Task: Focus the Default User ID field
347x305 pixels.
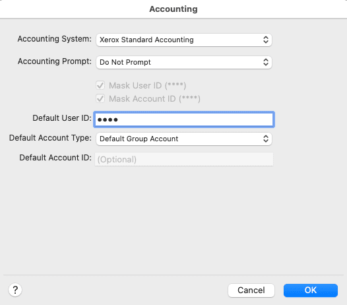Action: [184, 119]
